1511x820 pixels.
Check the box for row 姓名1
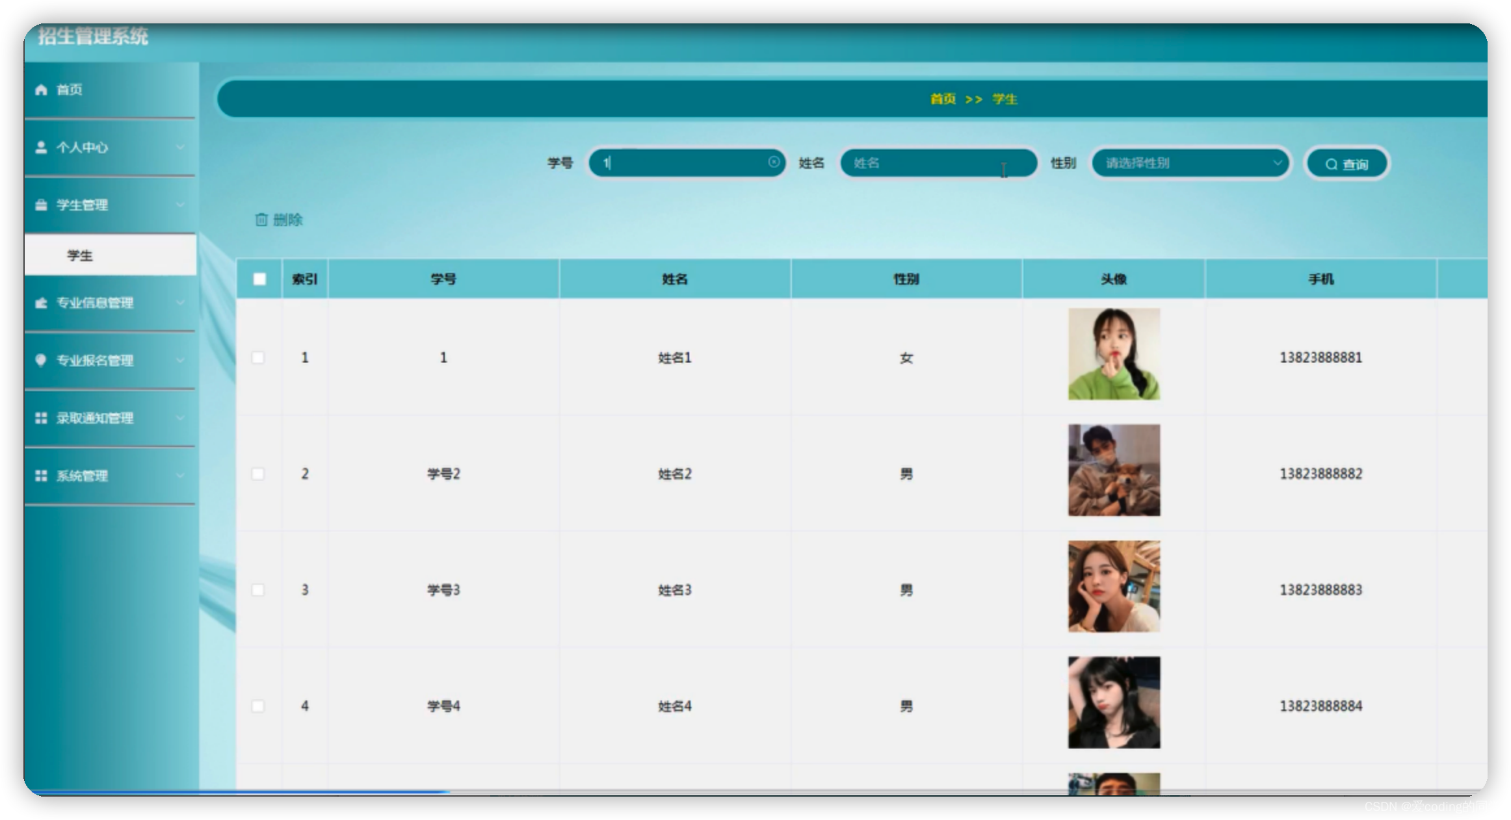pos(258,357)
